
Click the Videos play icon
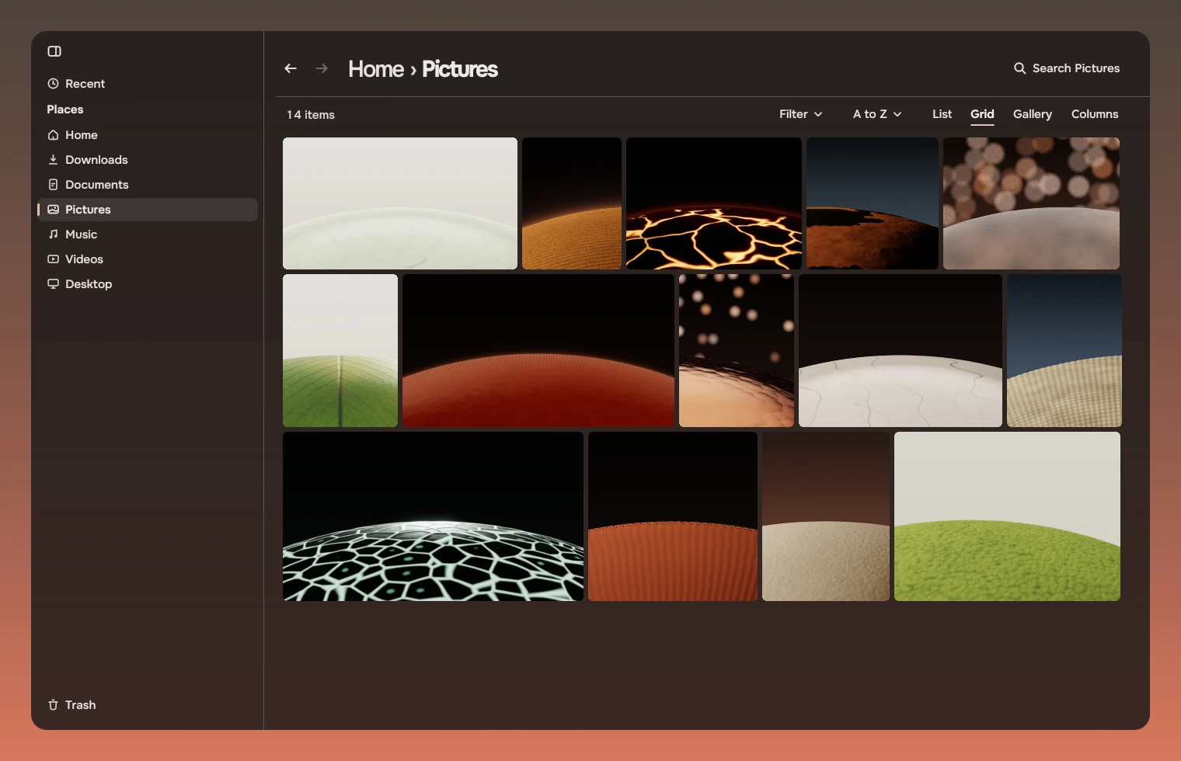click(x=53, y=259)
